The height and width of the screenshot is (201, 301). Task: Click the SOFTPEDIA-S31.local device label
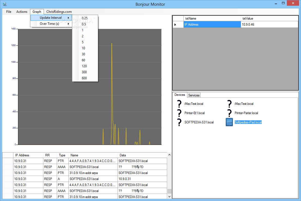click(199, 122)
